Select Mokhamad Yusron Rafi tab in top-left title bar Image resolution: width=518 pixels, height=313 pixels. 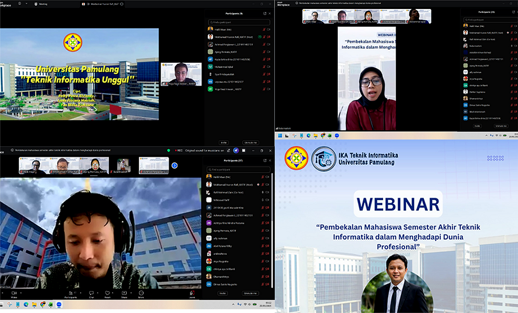[103, 4]
